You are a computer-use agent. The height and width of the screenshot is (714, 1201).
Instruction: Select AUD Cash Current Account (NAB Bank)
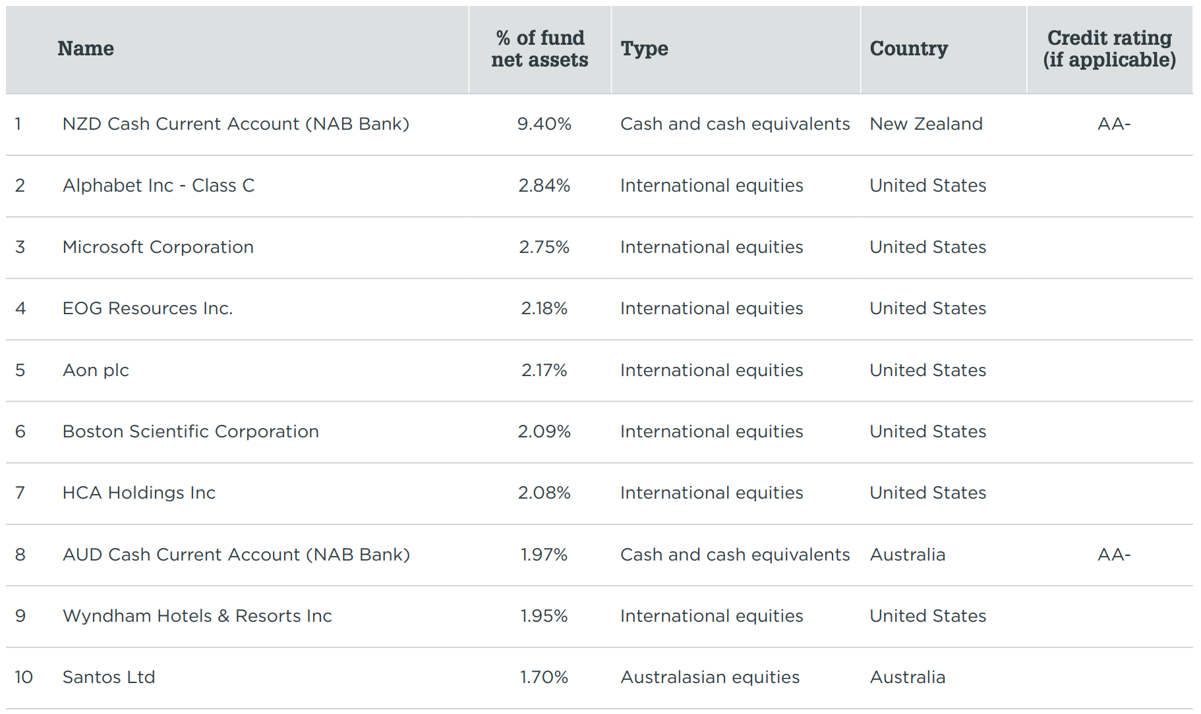(236, 555)
